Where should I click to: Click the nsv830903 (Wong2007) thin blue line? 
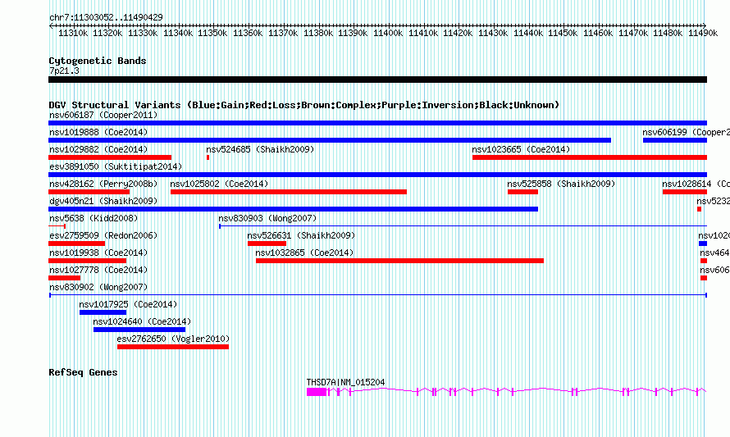click(x=463, y=226)
